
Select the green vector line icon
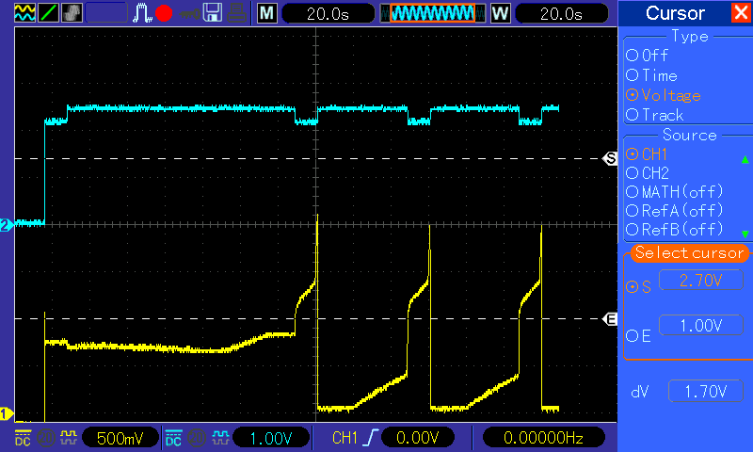[48, 13]
